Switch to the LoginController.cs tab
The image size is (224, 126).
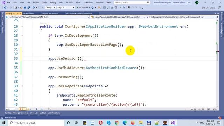pyautogui.click(x=50, y=13)
